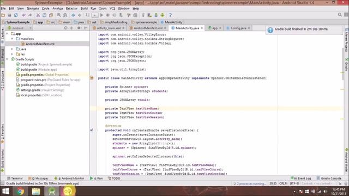Open the Messages tool window
The image size is (349, 196).
pyautogui.click(x=38, y=178)
